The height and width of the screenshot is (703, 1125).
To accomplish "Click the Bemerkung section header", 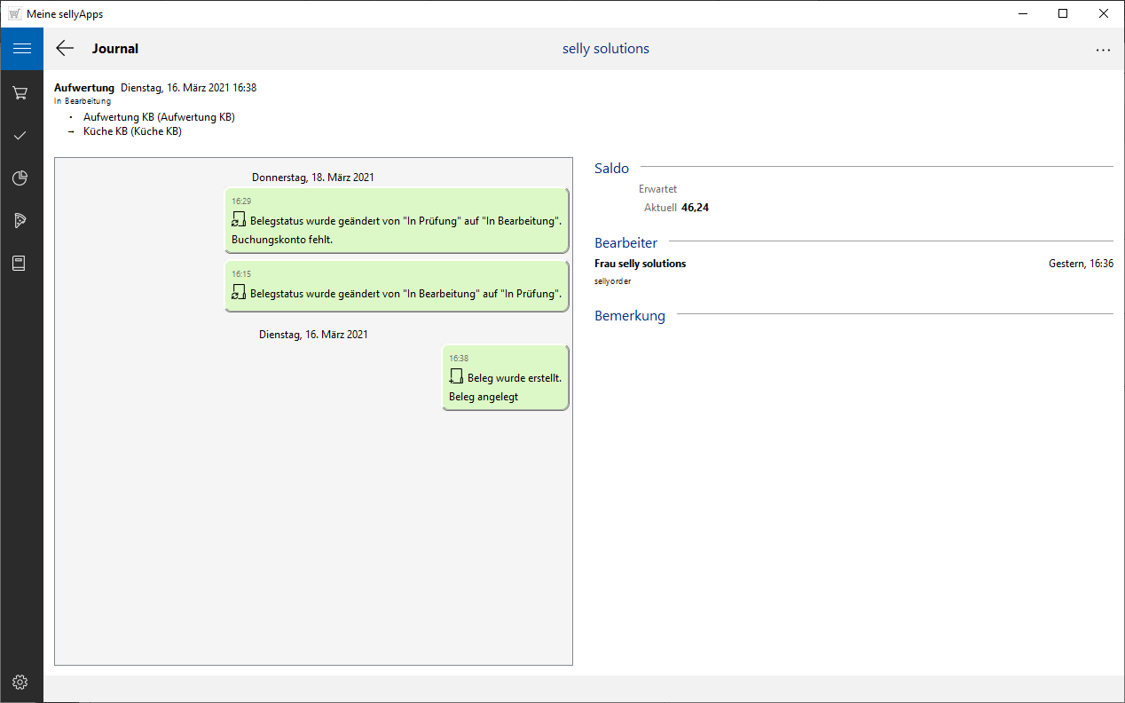I will coord(629,315).
